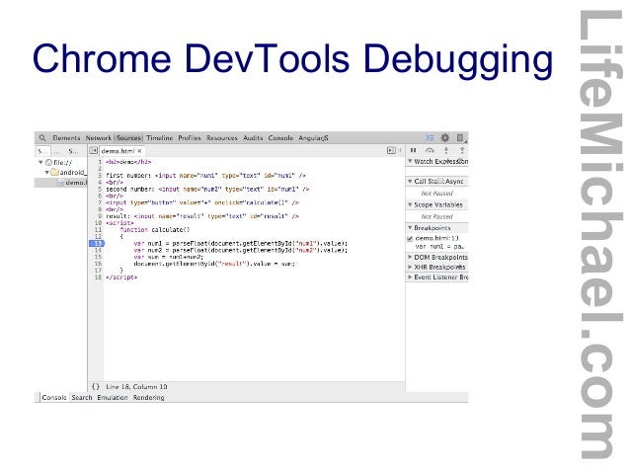Image resolution: width=630 pixels, height=473 pixels.
Task: Remove the breakpoint on line 13 gutter
Action: point(97,243)
